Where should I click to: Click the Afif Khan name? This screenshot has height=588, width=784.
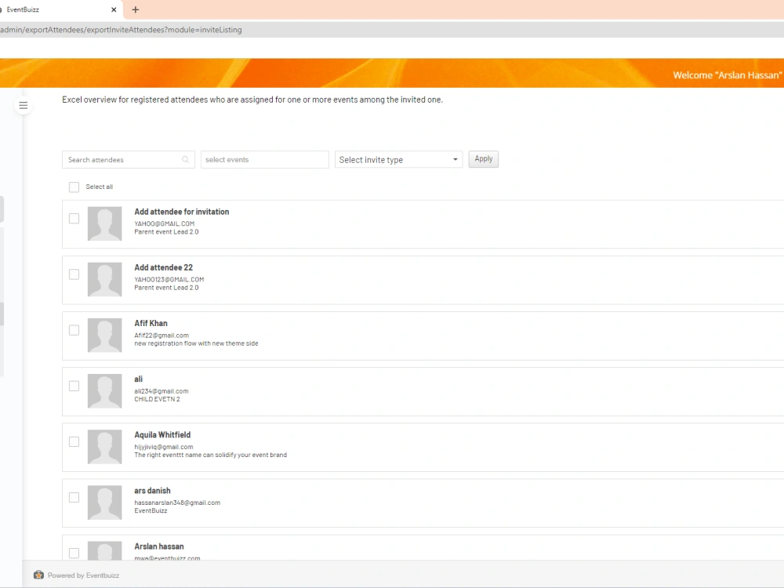point(151,323)
